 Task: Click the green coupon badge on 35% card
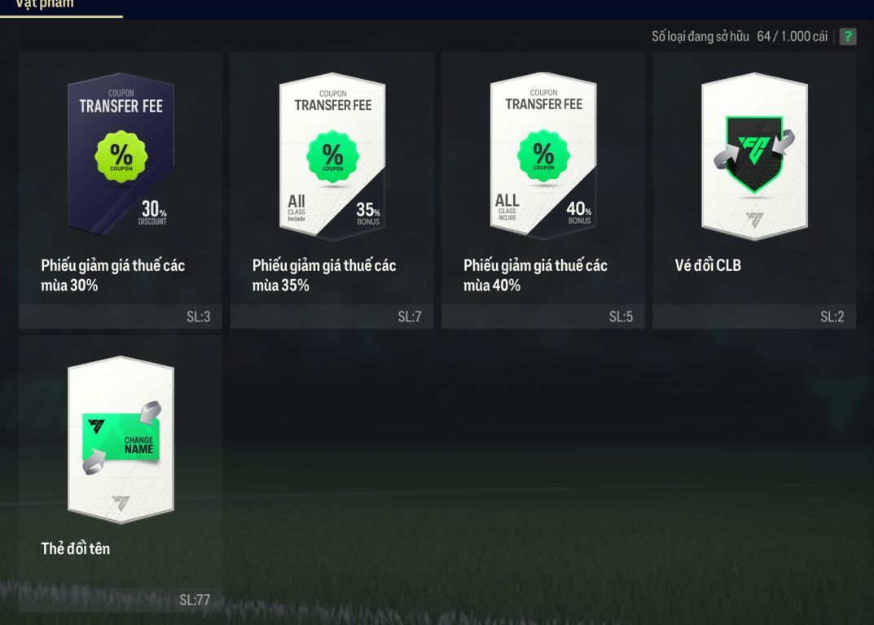coord(333,156)
